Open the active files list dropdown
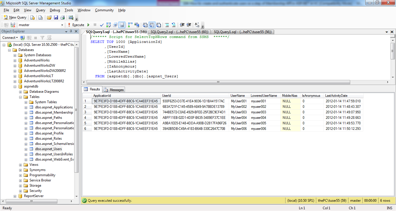396x211 pixels. 387,32
